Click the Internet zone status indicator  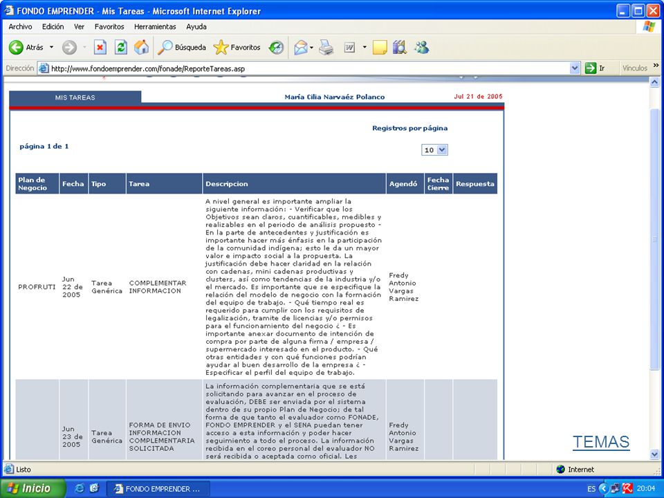tap(575, 469)
